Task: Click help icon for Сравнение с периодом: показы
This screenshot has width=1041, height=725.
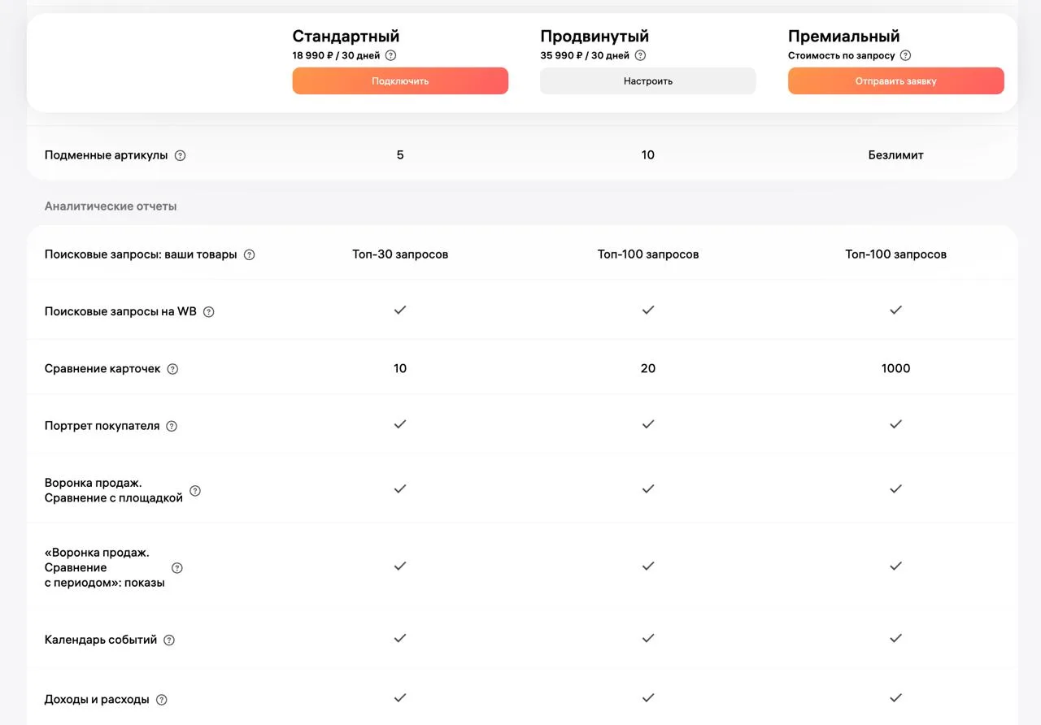Action: tap(177, 568)
